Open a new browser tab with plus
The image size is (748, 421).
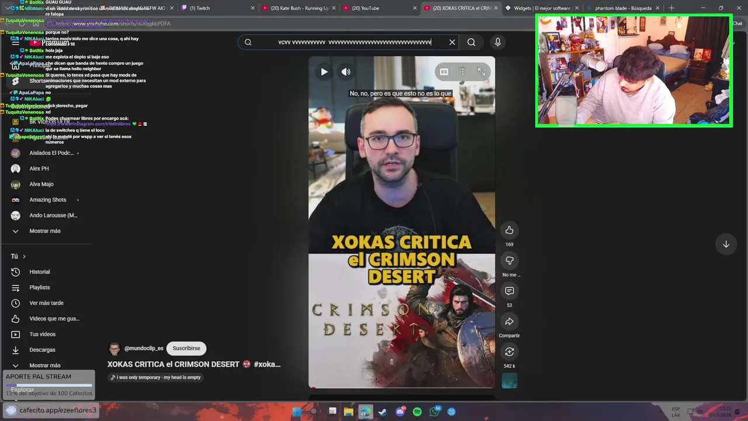[x=671, y=8]
